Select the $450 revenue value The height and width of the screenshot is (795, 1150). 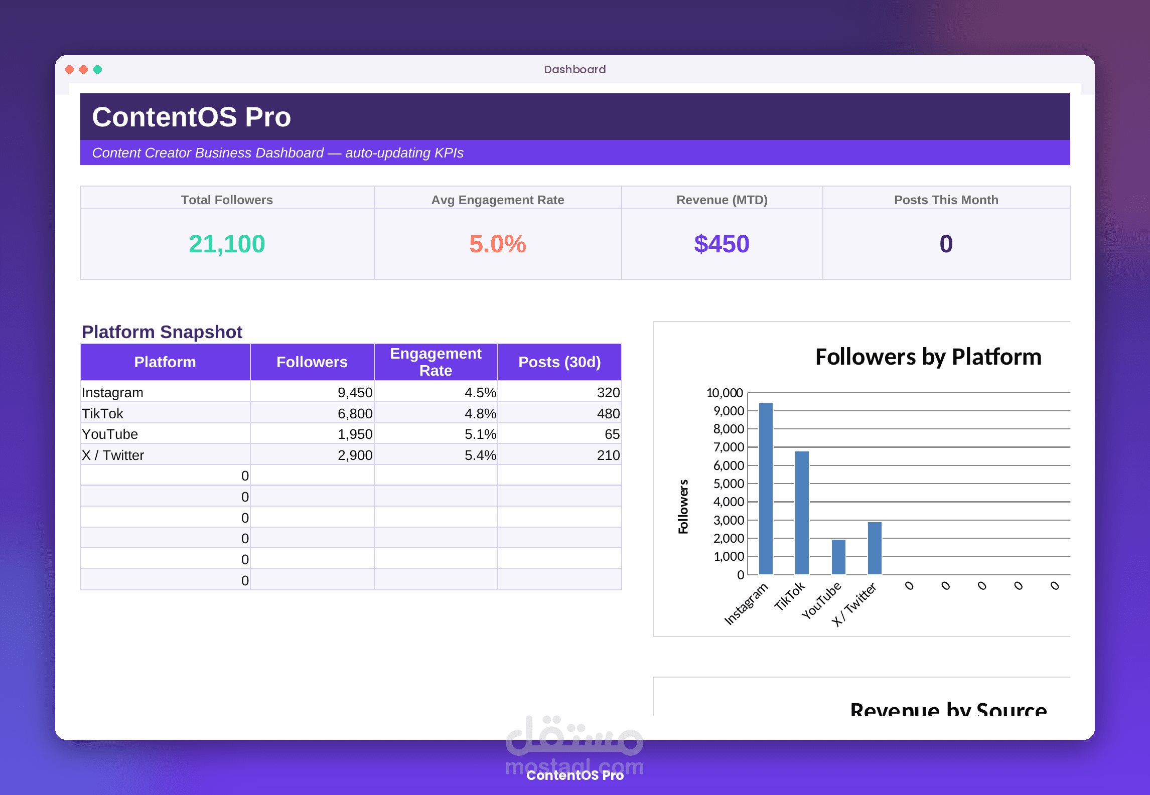[x=722, y=244]
